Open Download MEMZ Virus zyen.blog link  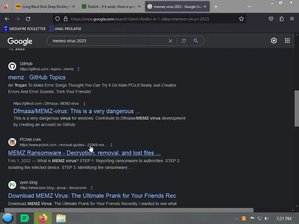[x=92, y=196]
